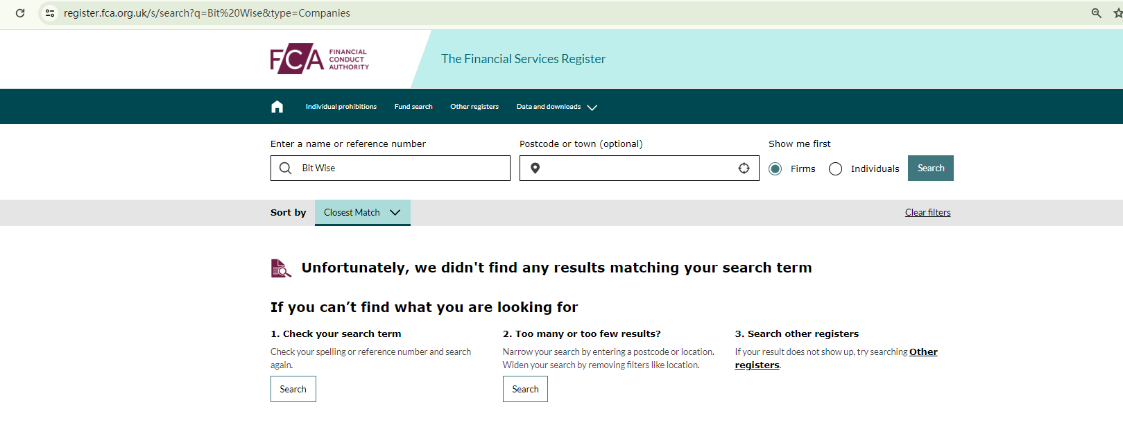The width and height of the screenshot is (1123, 425).
Task: Click the 'Sort by' label
Action: coord(288,212)
